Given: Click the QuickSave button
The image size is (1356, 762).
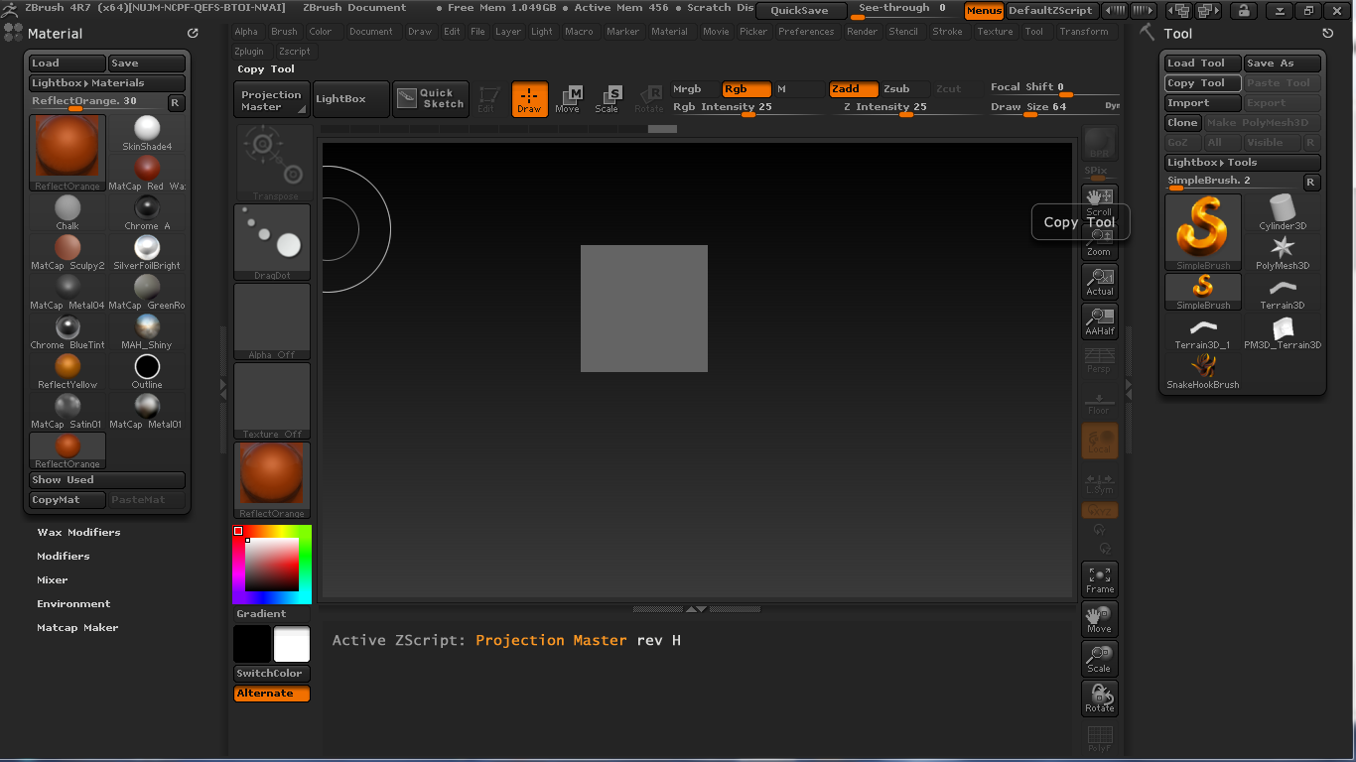Looking at the screenshot, I should [x=801, y=11].
